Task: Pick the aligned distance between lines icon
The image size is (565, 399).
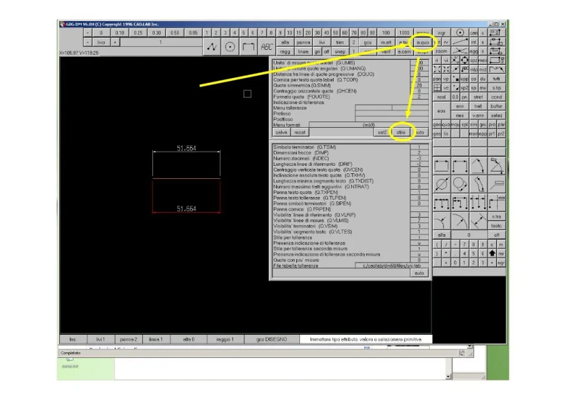Action: pos(478,221)
